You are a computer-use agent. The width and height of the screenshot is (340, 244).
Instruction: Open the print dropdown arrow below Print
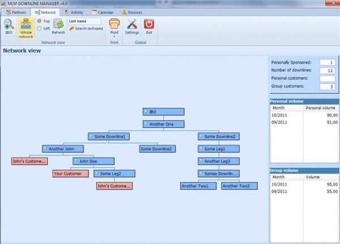[114, 37]
